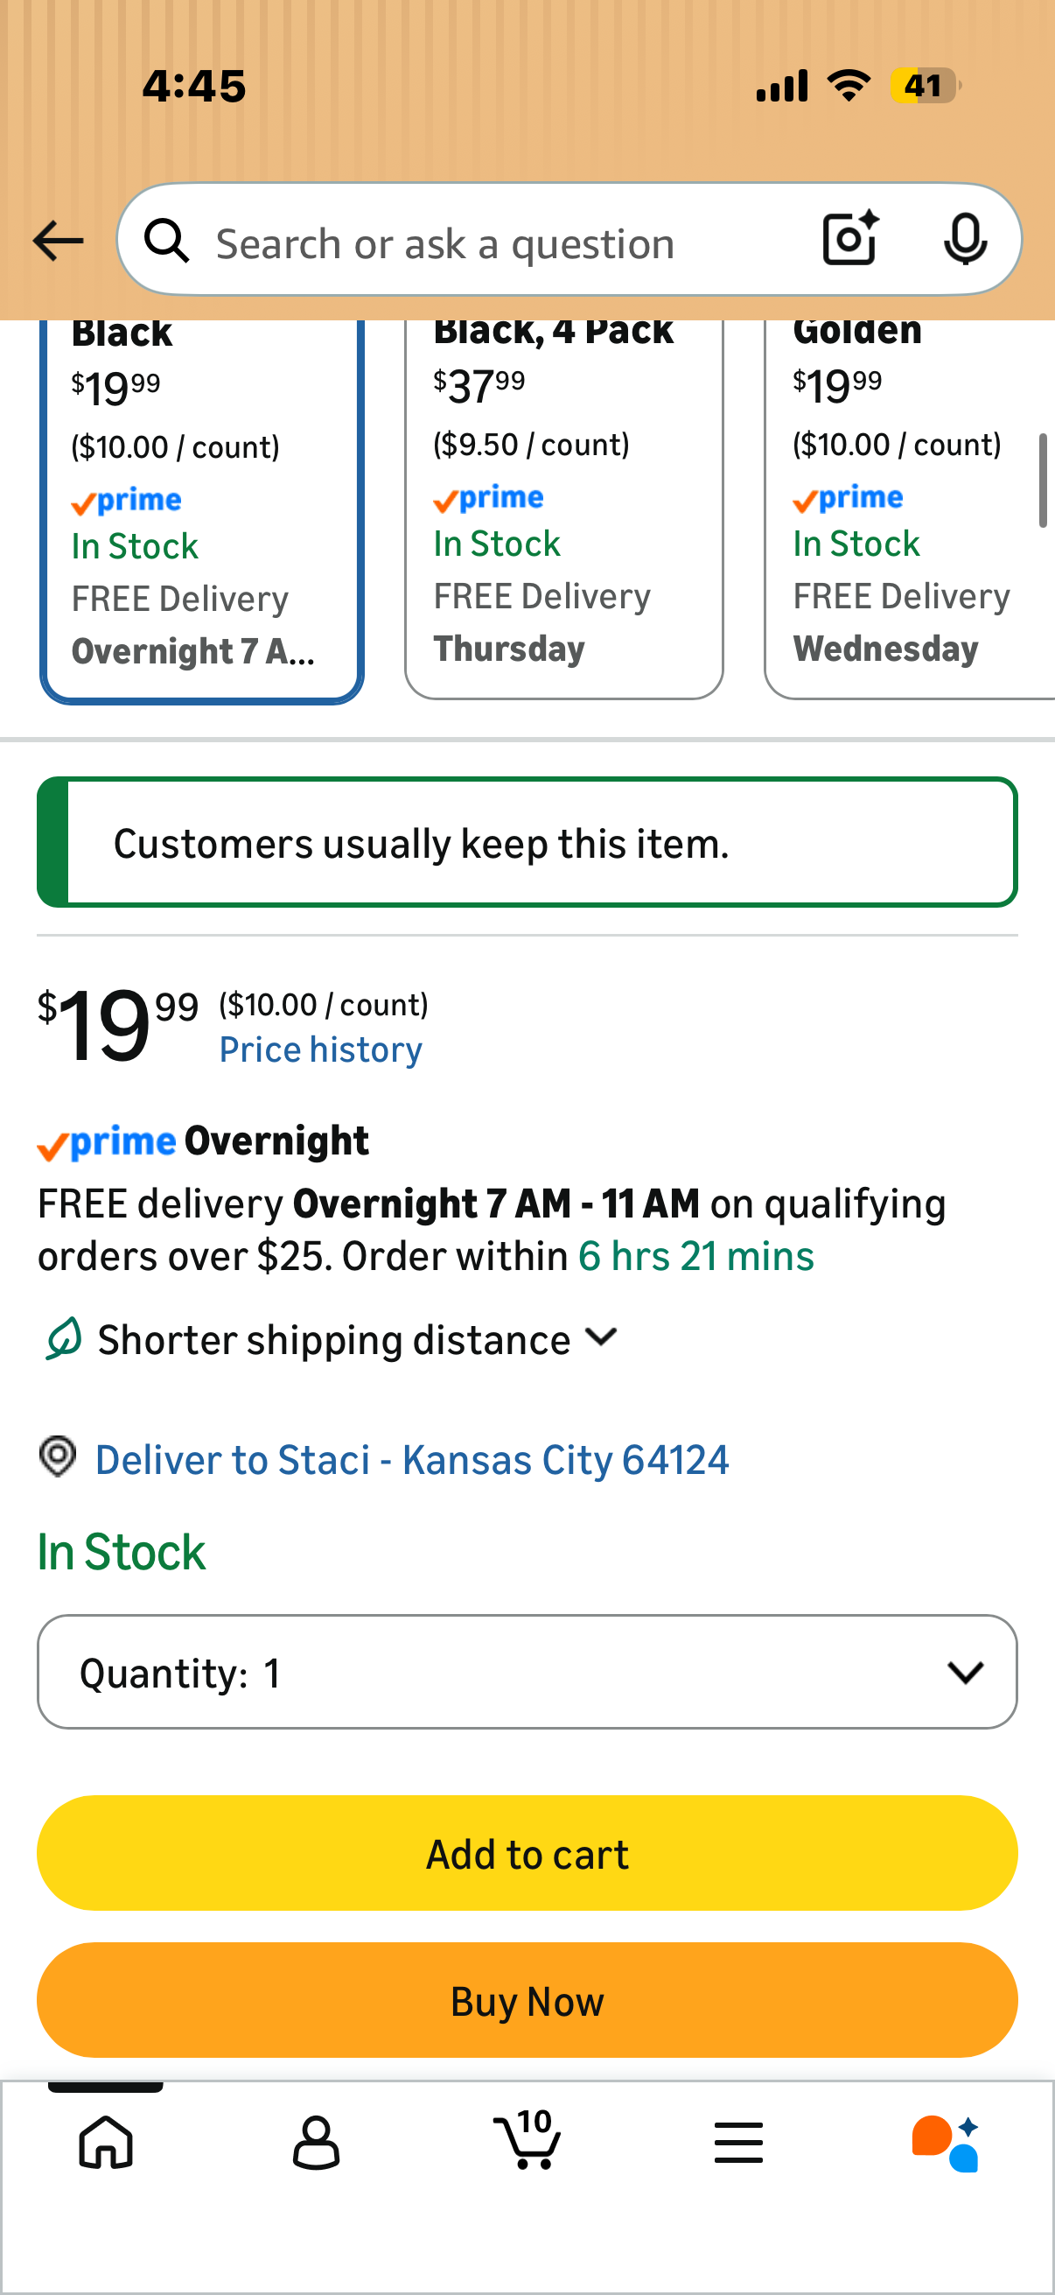Open the hamburger menu tab
The height and width of the screenshot is (2295, 1055).
pos(738,2142)
